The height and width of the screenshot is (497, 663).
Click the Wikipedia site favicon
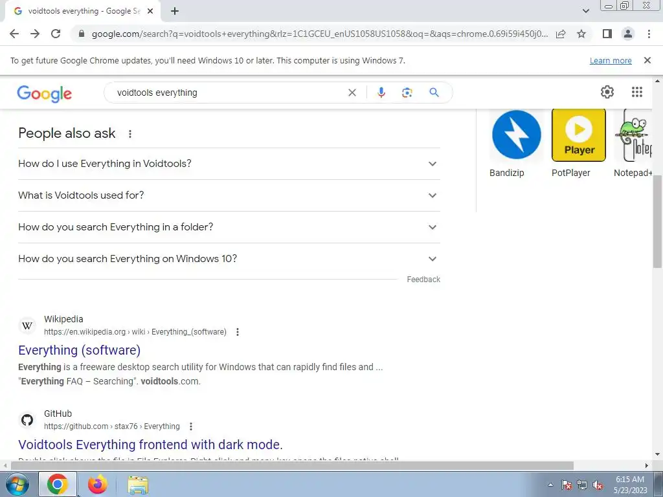pyautogui.click(x=27, y=326)
